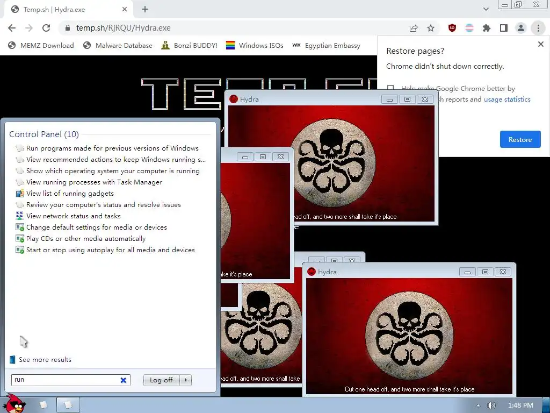Click the skull octopus emblem in lower-right Hydra window

point(409,336)
